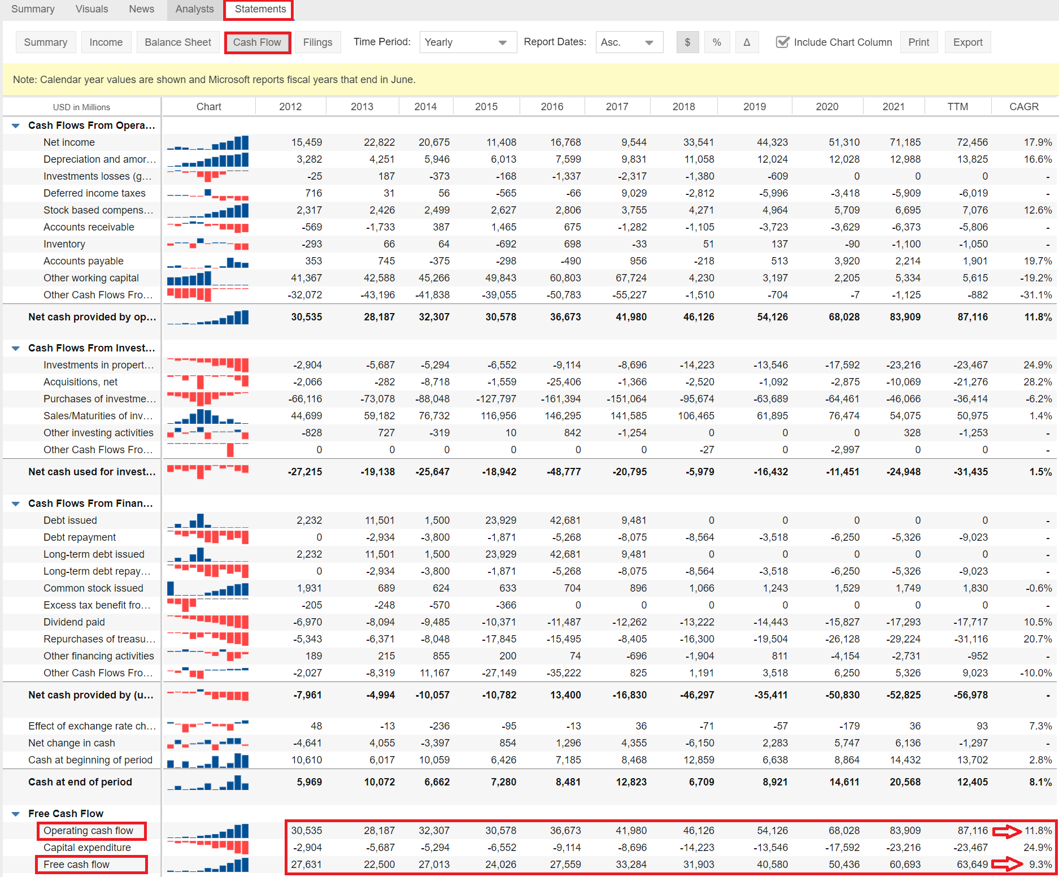Select the Inventory row label

point(64,244)
